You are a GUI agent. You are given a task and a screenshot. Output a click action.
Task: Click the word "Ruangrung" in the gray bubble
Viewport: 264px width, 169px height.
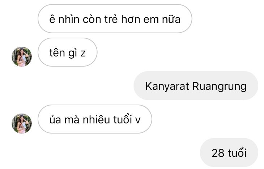point(220,87)
